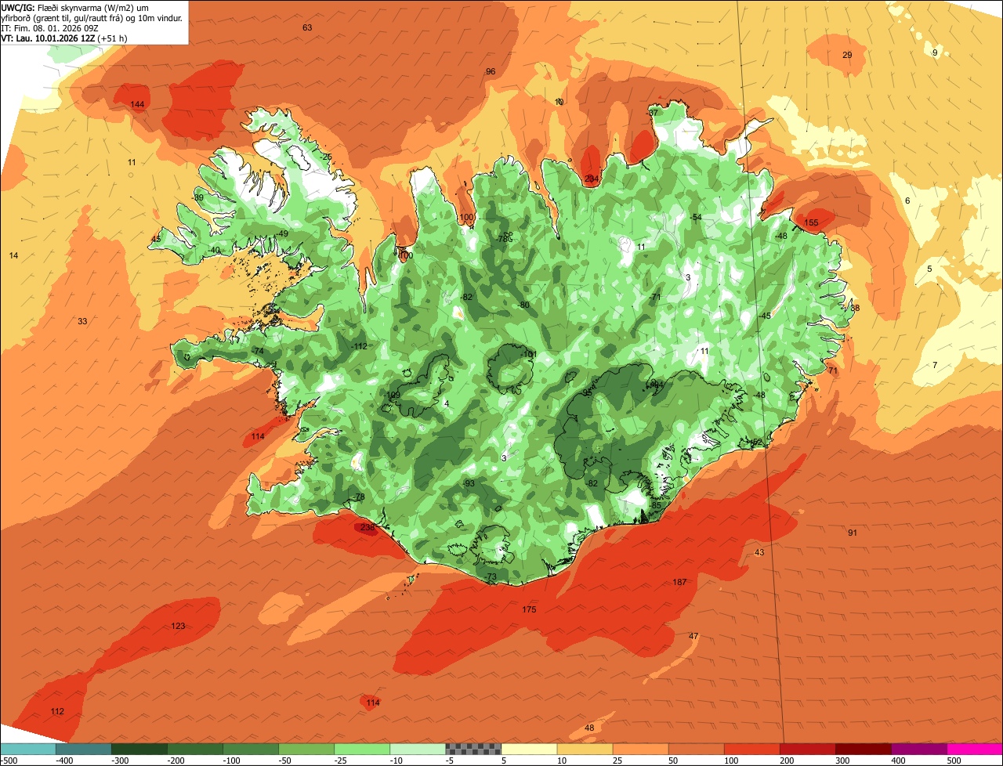Click the checkered swatch between -5 and 5

(473, 749)
